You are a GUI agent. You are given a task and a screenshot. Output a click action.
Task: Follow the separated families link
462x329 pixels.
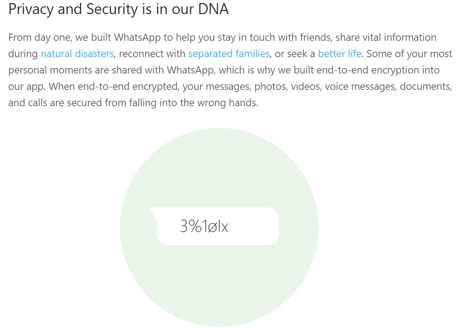click(x=229, y=54)
